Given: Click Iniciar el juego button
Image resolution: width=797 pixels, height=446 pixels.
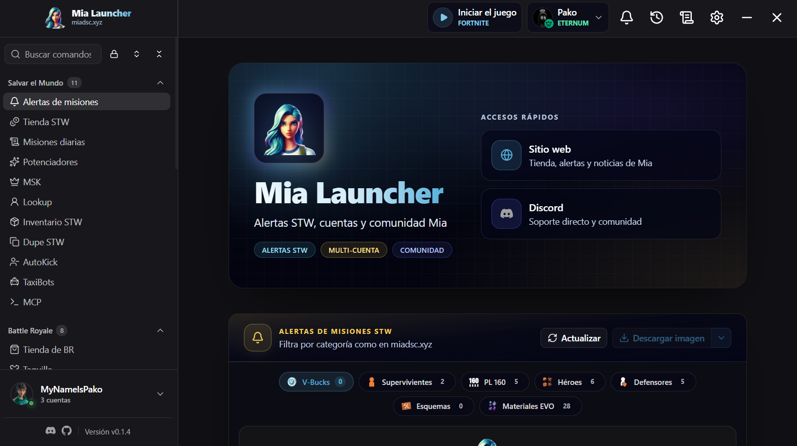Looking at the screenshot, I should (x=474, y=18).
